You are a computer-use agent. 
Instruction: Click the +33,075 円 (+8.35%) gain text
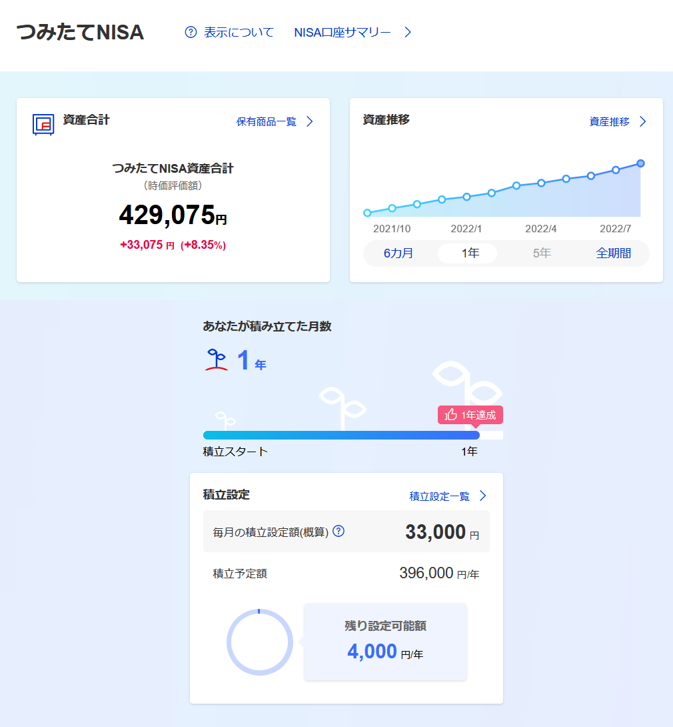173,245
